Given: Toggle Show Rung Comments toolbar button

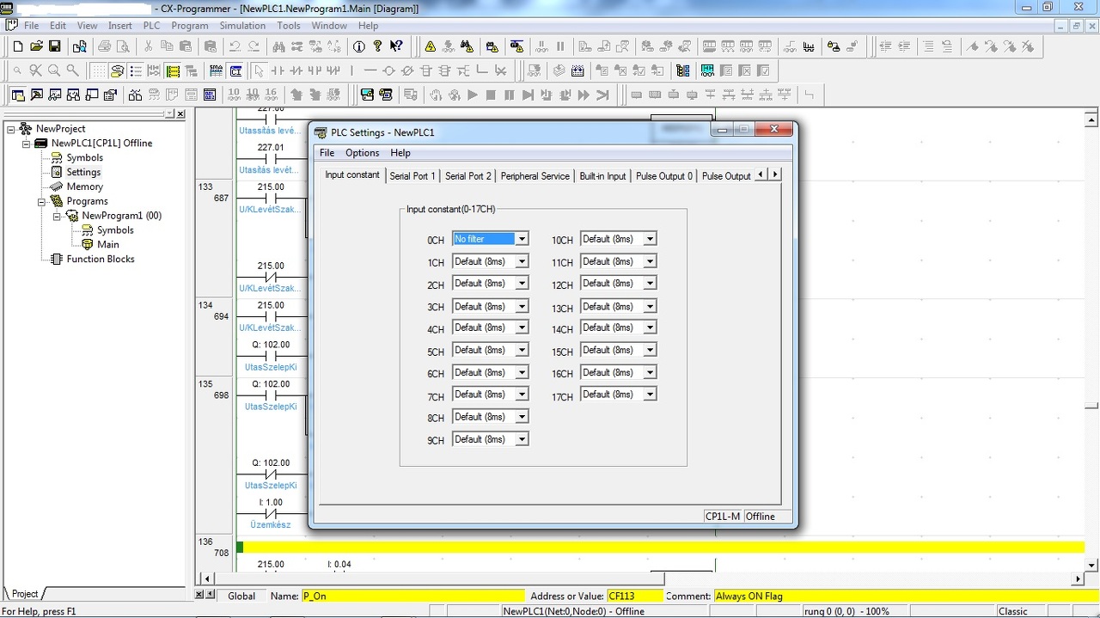Looking at the screenshot, I should (117, 70).
